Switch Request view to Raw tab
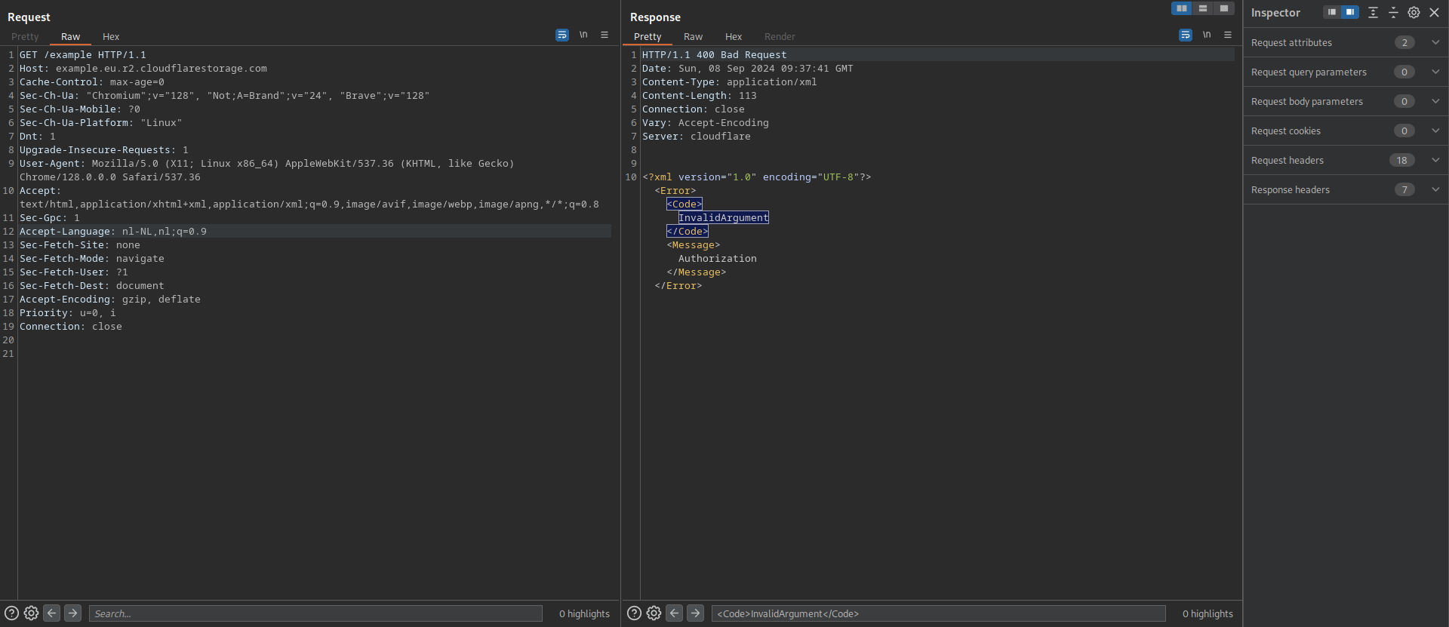 pos(70,36)
